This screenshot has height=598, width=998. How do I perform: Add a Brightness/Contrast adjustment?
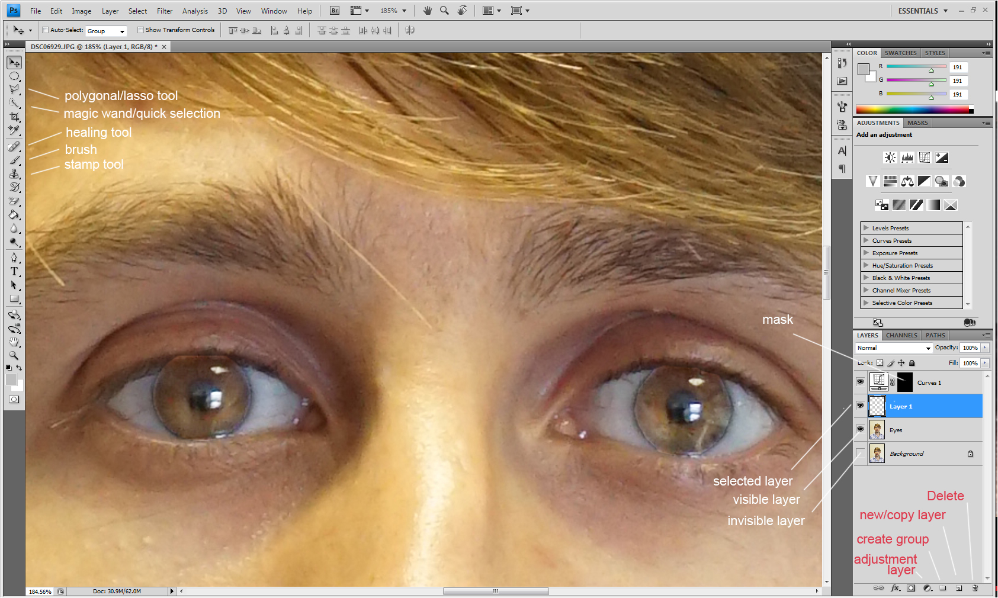[x=890, y=157]
